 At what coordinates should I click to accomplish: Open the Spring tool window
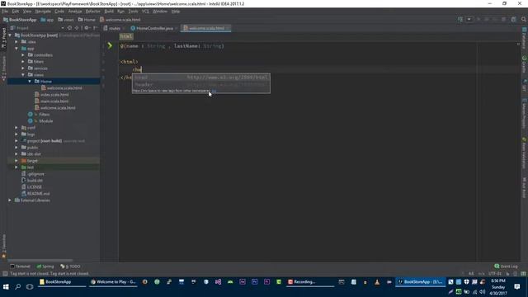[45, 266]
